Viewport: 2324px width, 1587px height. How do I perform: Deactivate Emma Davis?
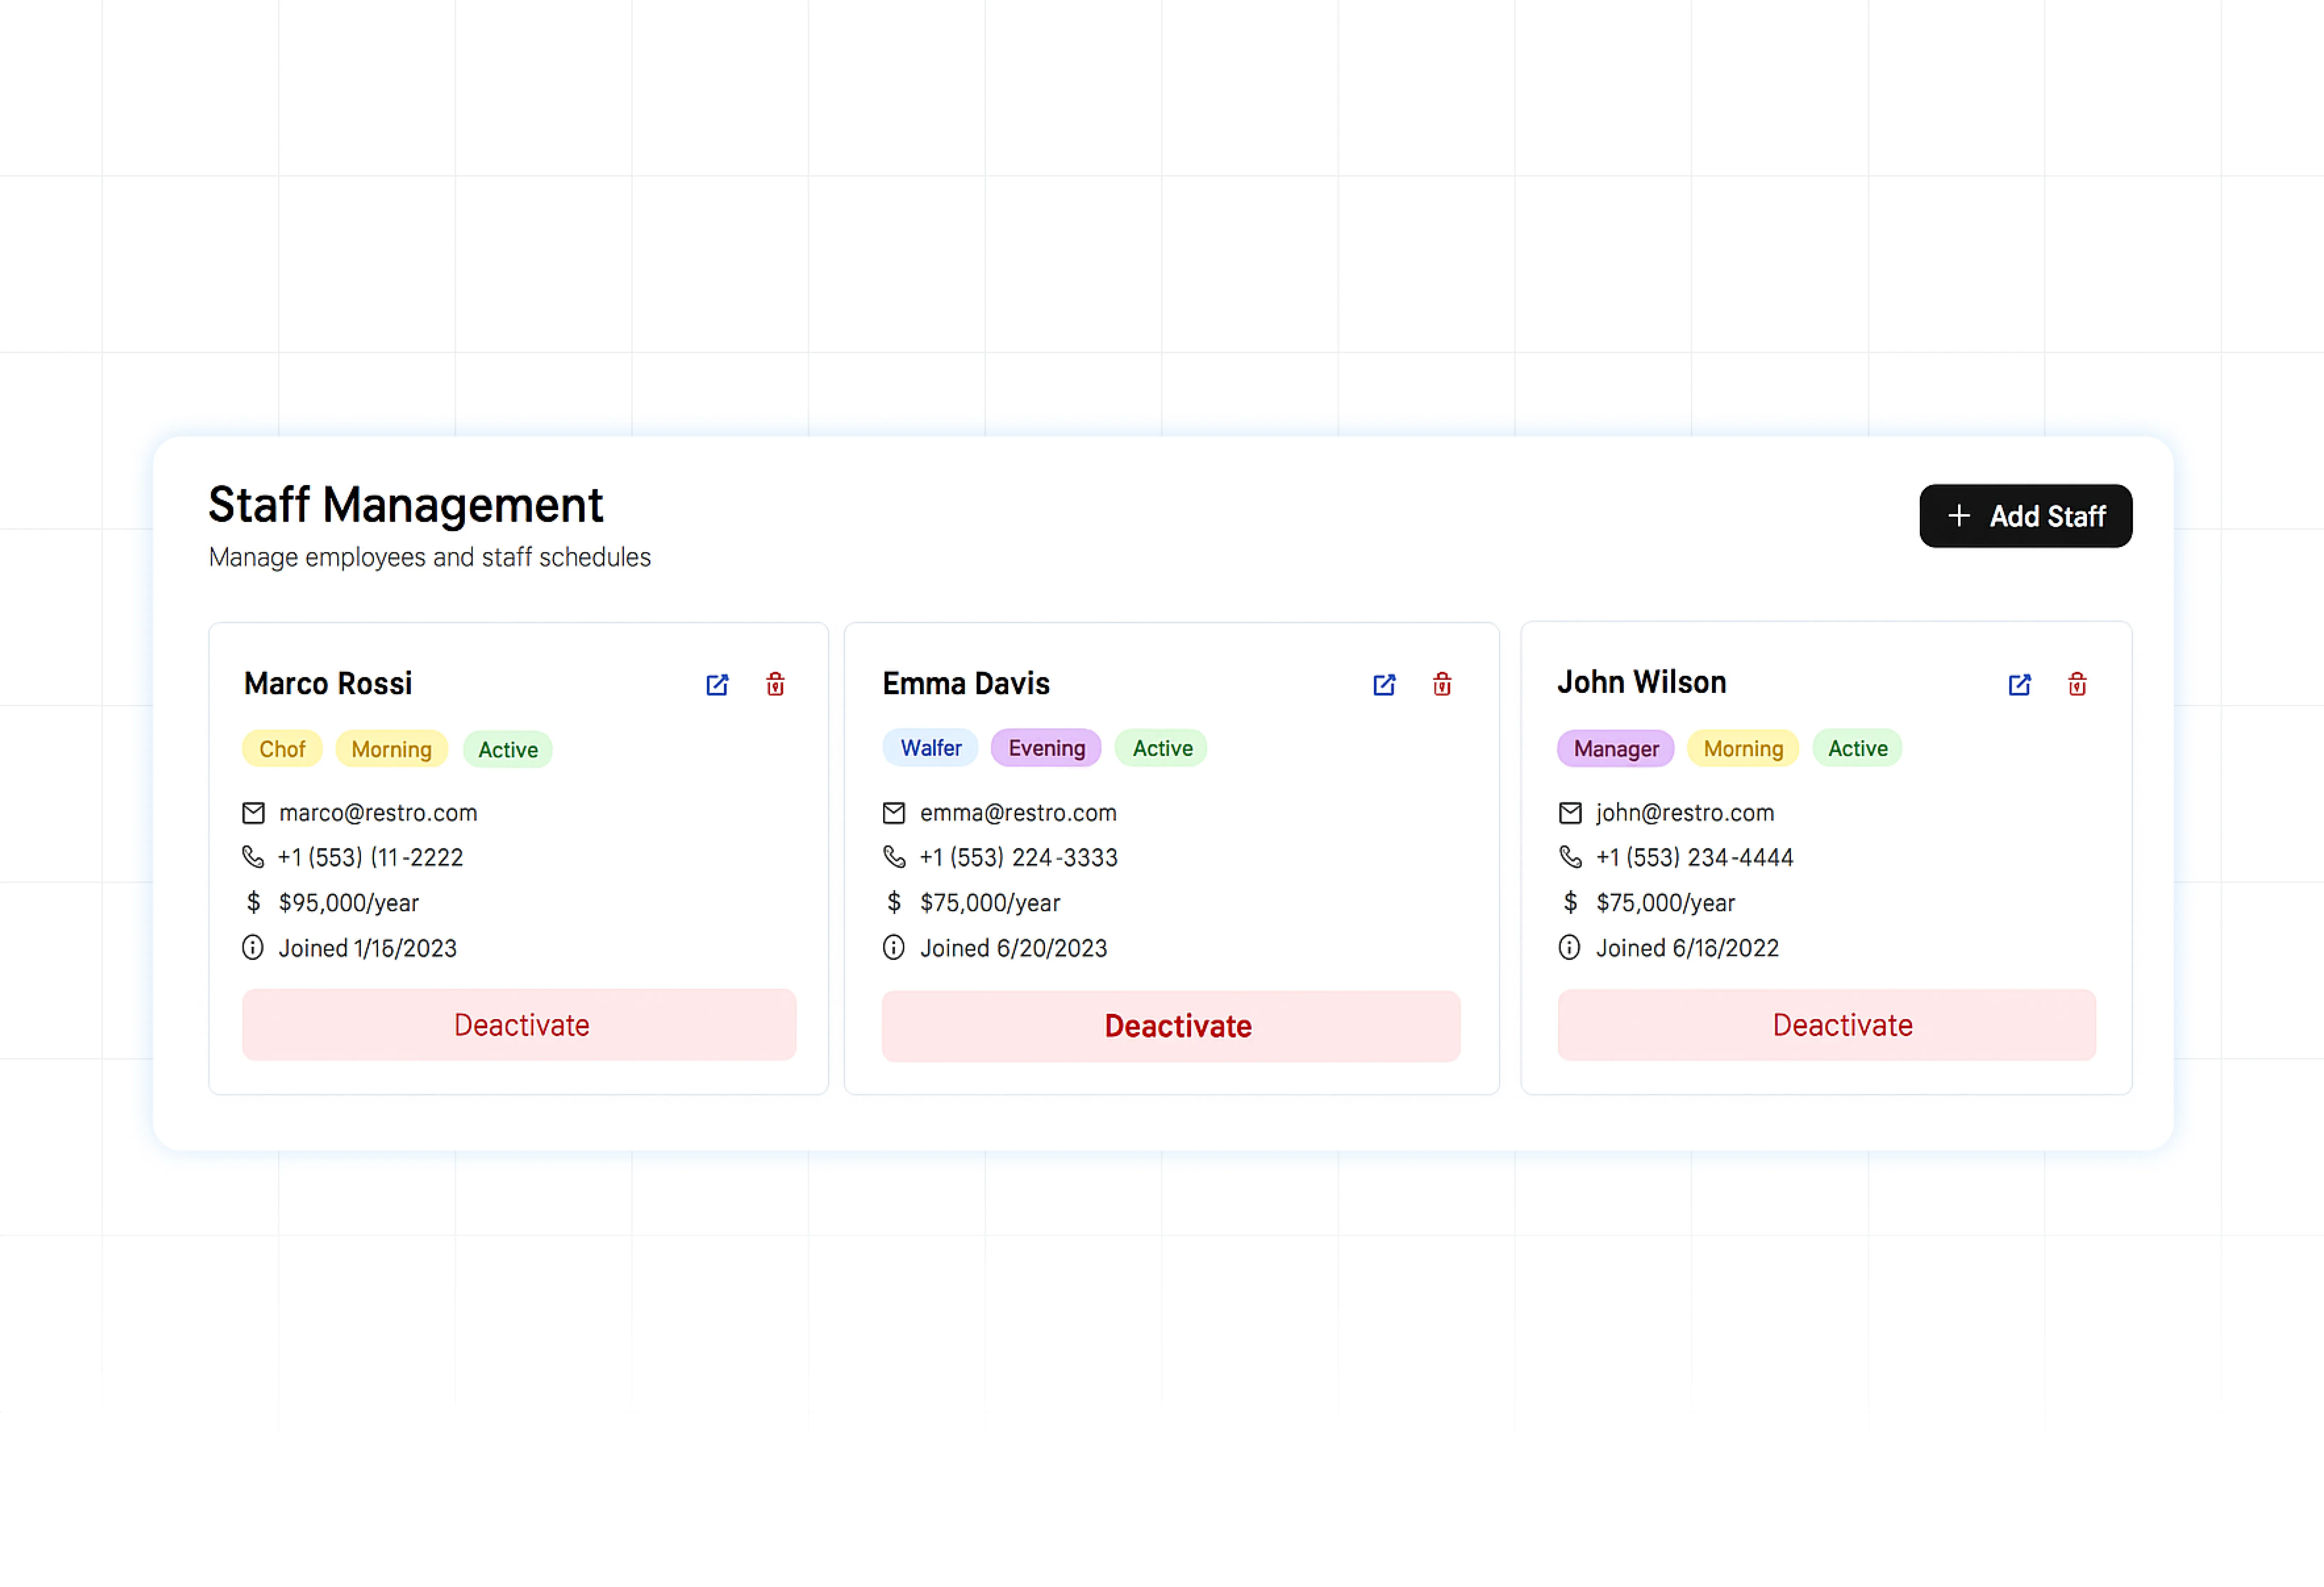(x=1171, y=1026)
